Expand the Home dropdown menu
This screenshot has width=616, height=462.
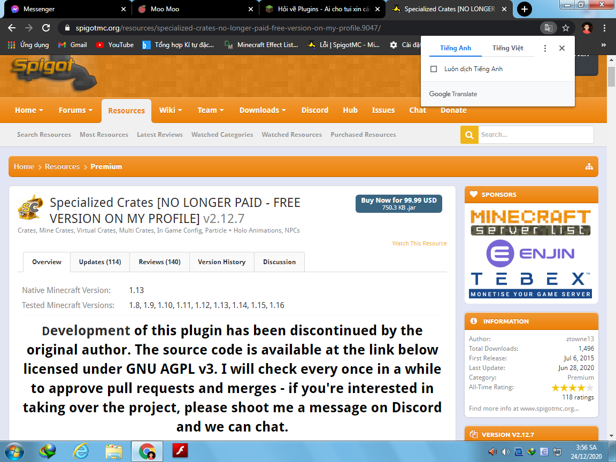pos(29,110)
